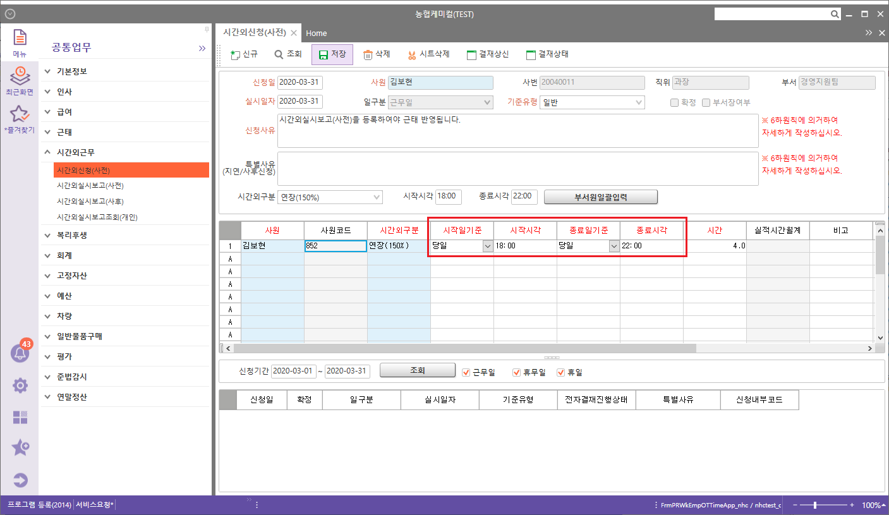Toggle the 부서장여부 checkbox
This screenshot has height=515, width=889.
pos(706,102)
